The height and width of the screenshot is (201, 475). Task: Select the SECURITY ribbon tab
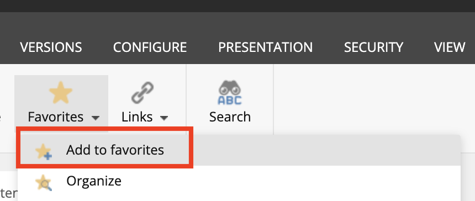click(x=373, y=47)
